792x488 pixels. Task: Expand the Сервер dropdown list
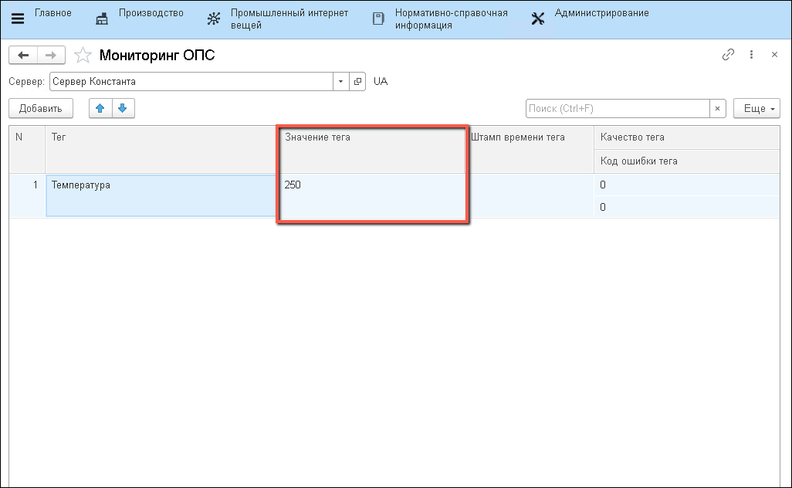pos(341,82)
